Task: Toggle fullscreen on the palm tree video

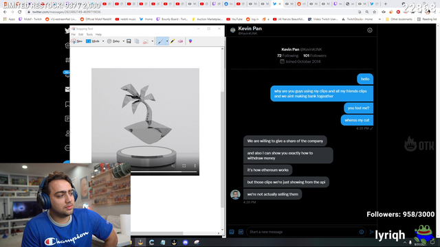Action: pos(184,166)
